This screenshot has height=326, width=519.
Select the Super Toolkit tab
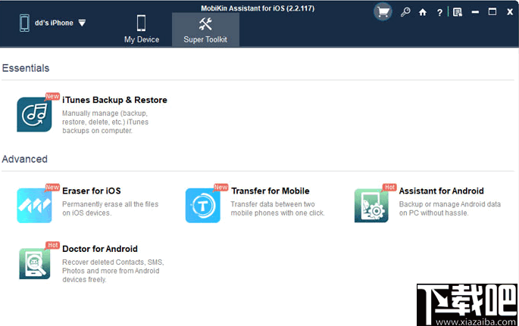[205, 29]
